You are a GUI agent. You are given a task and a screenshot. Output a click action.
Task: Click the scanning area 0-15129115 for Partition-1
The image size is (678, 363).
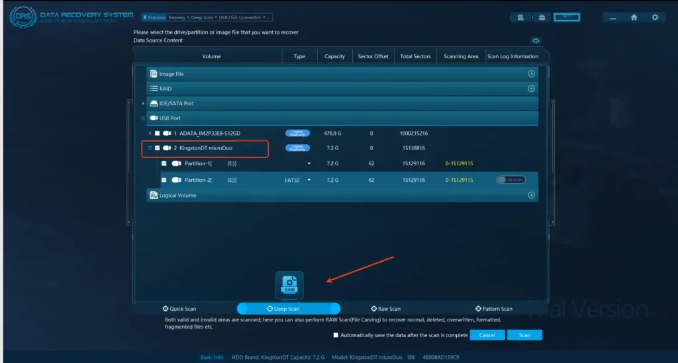[460, 163]
